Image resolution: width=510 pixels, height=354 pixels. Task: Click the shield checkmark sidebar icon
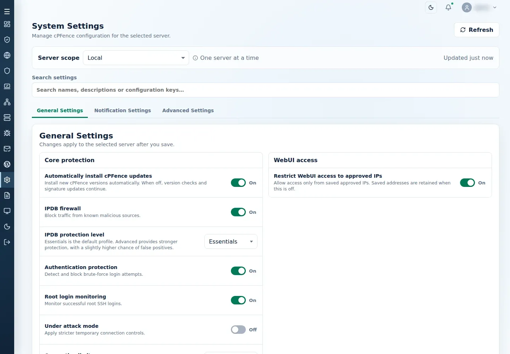(7, 40)
